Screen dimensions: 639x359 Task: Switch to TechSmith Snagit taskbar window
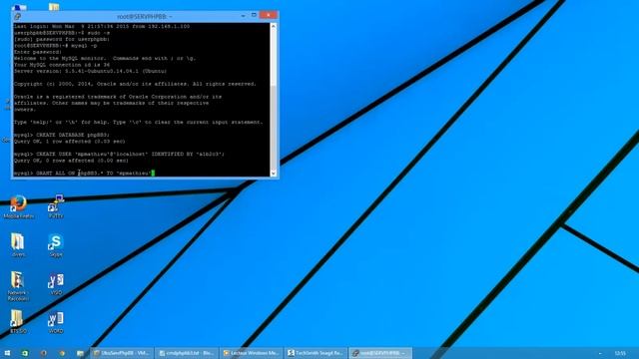316,353
